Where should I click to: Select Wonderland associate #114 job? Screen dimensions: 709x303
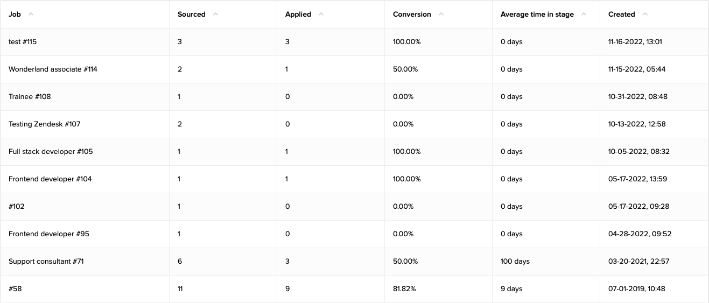tap(53, 69)
